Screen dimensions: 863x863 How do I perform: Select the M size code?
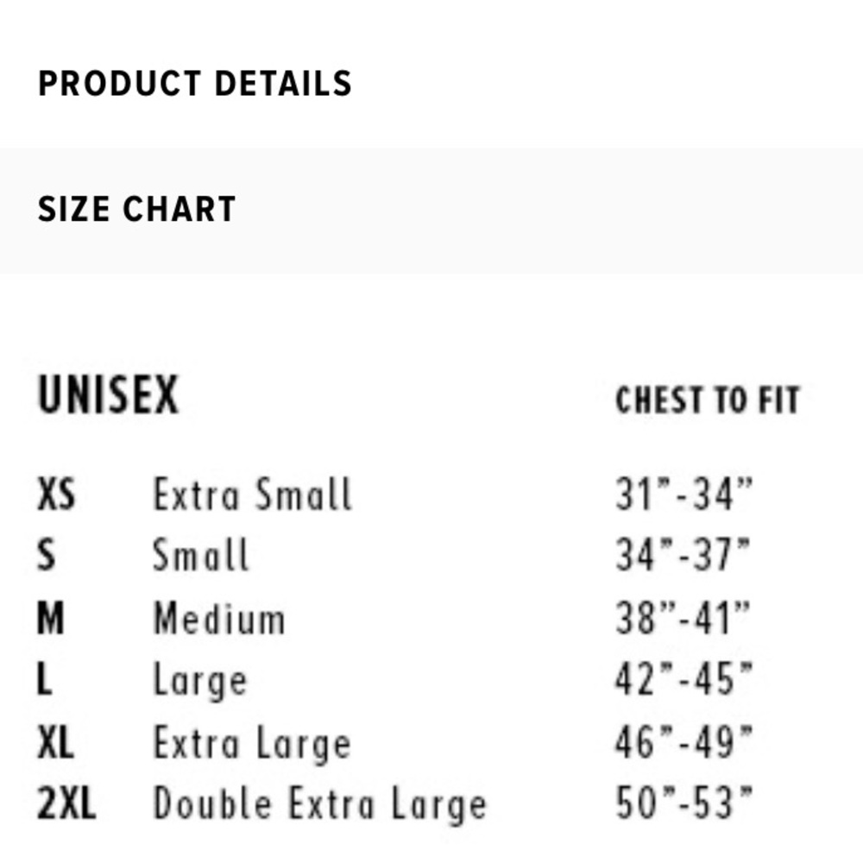pos(51,618)
